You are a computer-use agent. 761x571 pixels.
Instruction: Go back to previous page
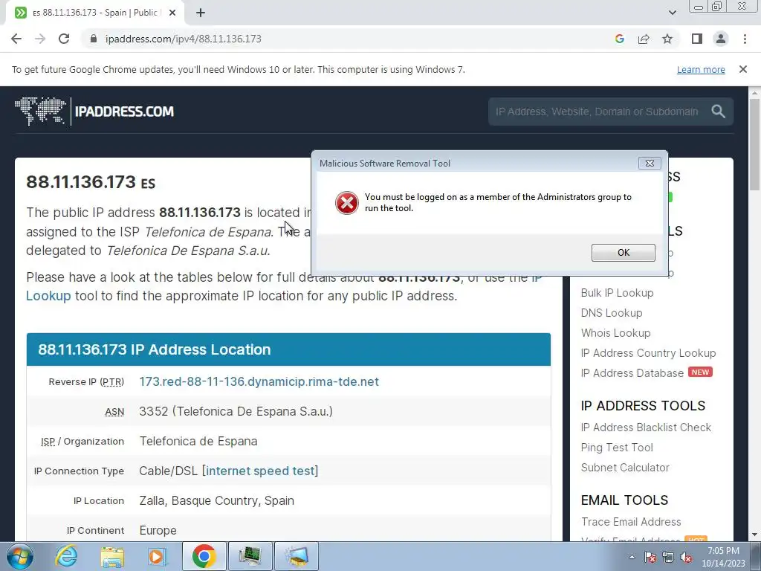(x=16, y=39)
